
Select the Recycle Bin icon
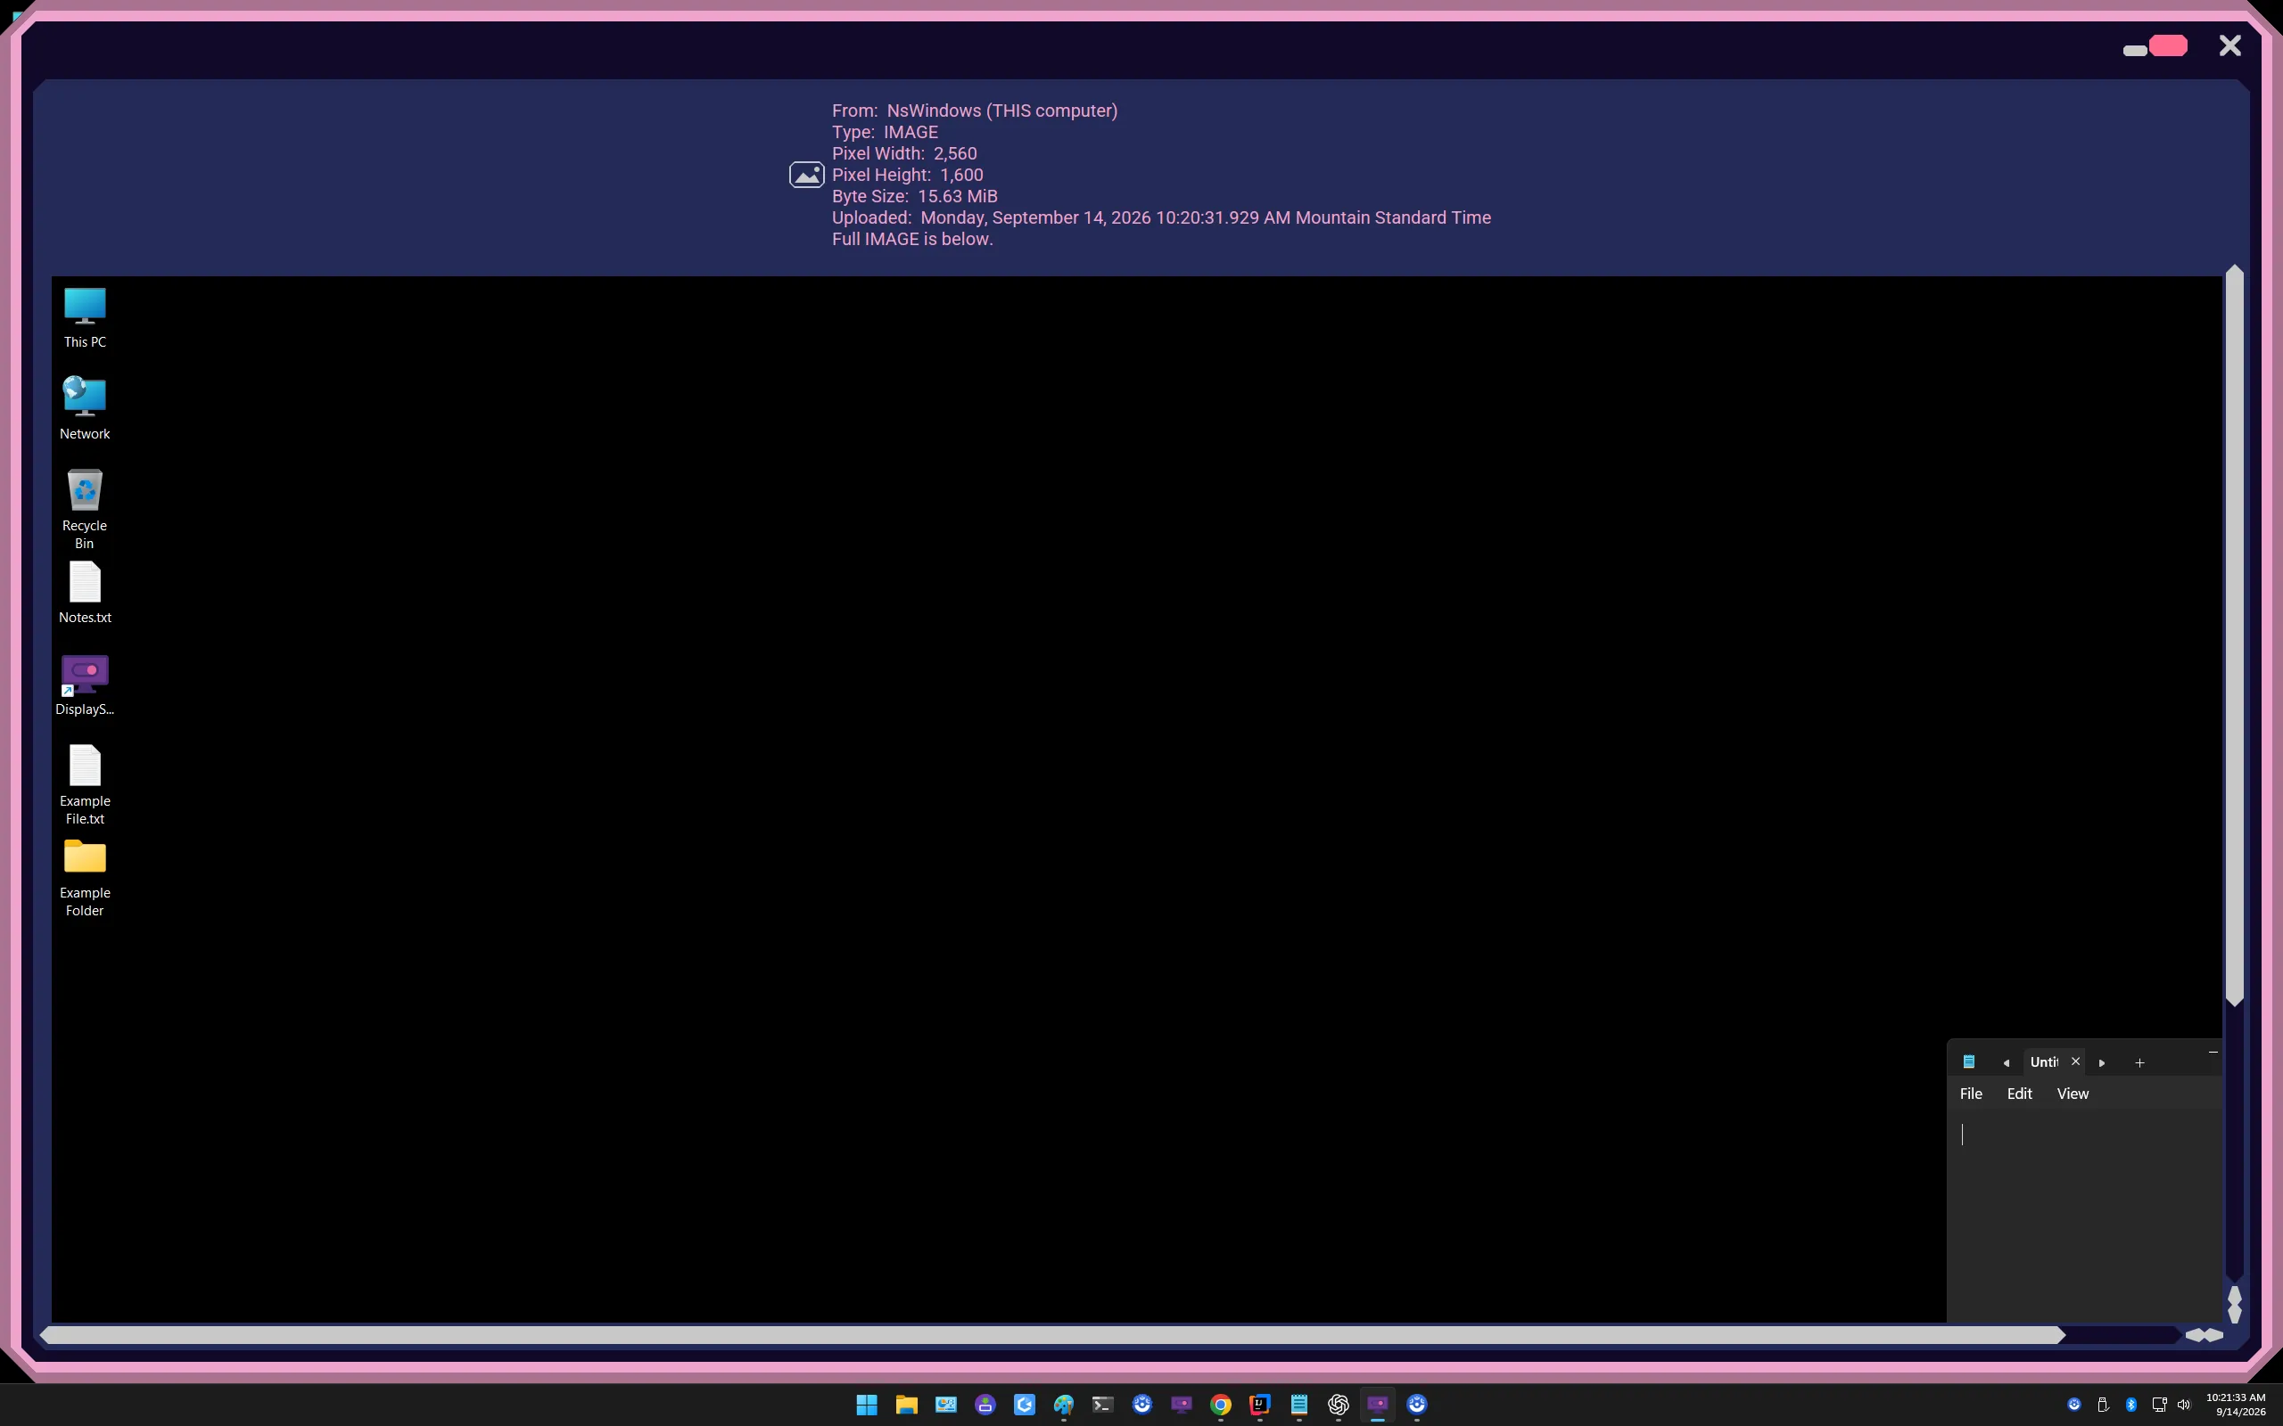click(85, 509)
